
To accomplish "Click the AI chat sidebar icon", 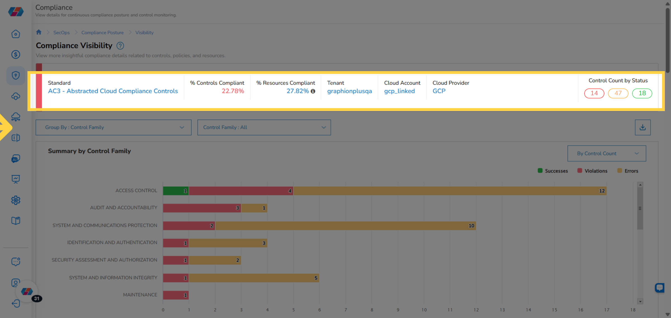I will click(x=16, y=159).
